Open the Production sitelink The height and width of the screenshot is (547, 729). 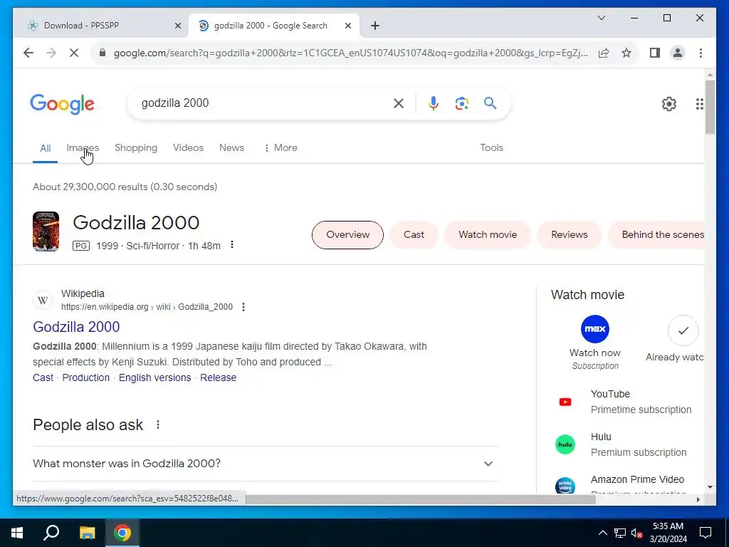pyautogui.click(x=86, y=377)
